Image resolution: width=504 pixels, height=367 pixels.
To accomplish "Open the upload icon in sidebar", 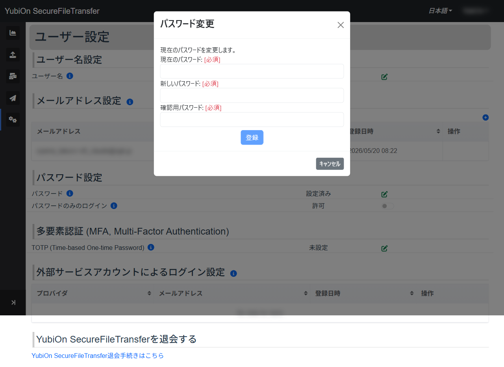I will (13, 54).
